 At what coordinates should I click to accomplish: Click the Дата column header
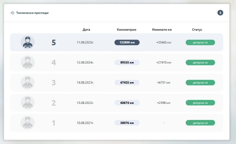[x=86, y=30]
